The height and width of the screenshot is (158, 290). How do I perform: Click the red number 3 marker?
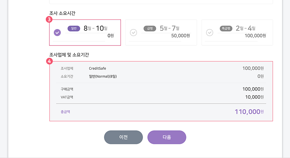click(x=49, y=19)
